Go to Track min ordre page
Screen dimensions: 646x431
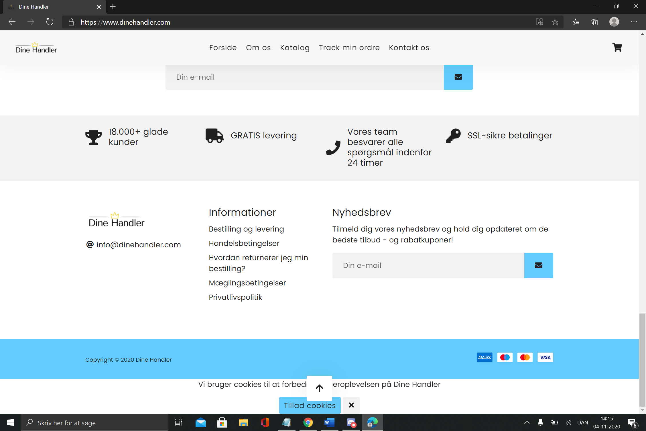tap(349, 48)
